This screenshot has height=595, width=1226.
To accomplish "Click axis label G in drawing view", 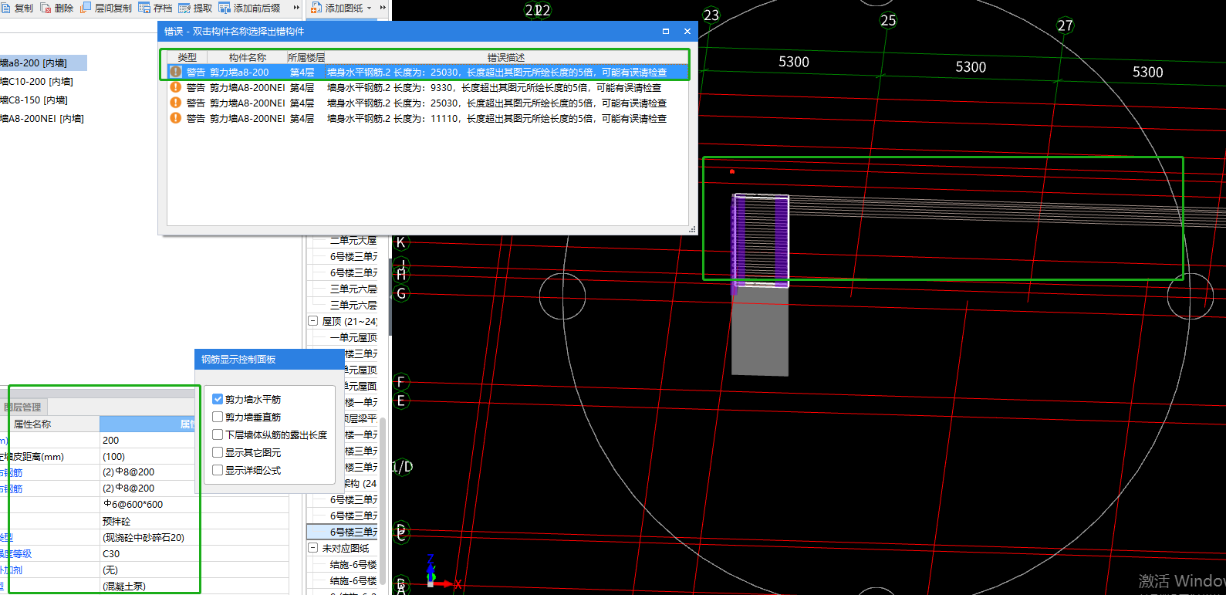I will [400, 293].
